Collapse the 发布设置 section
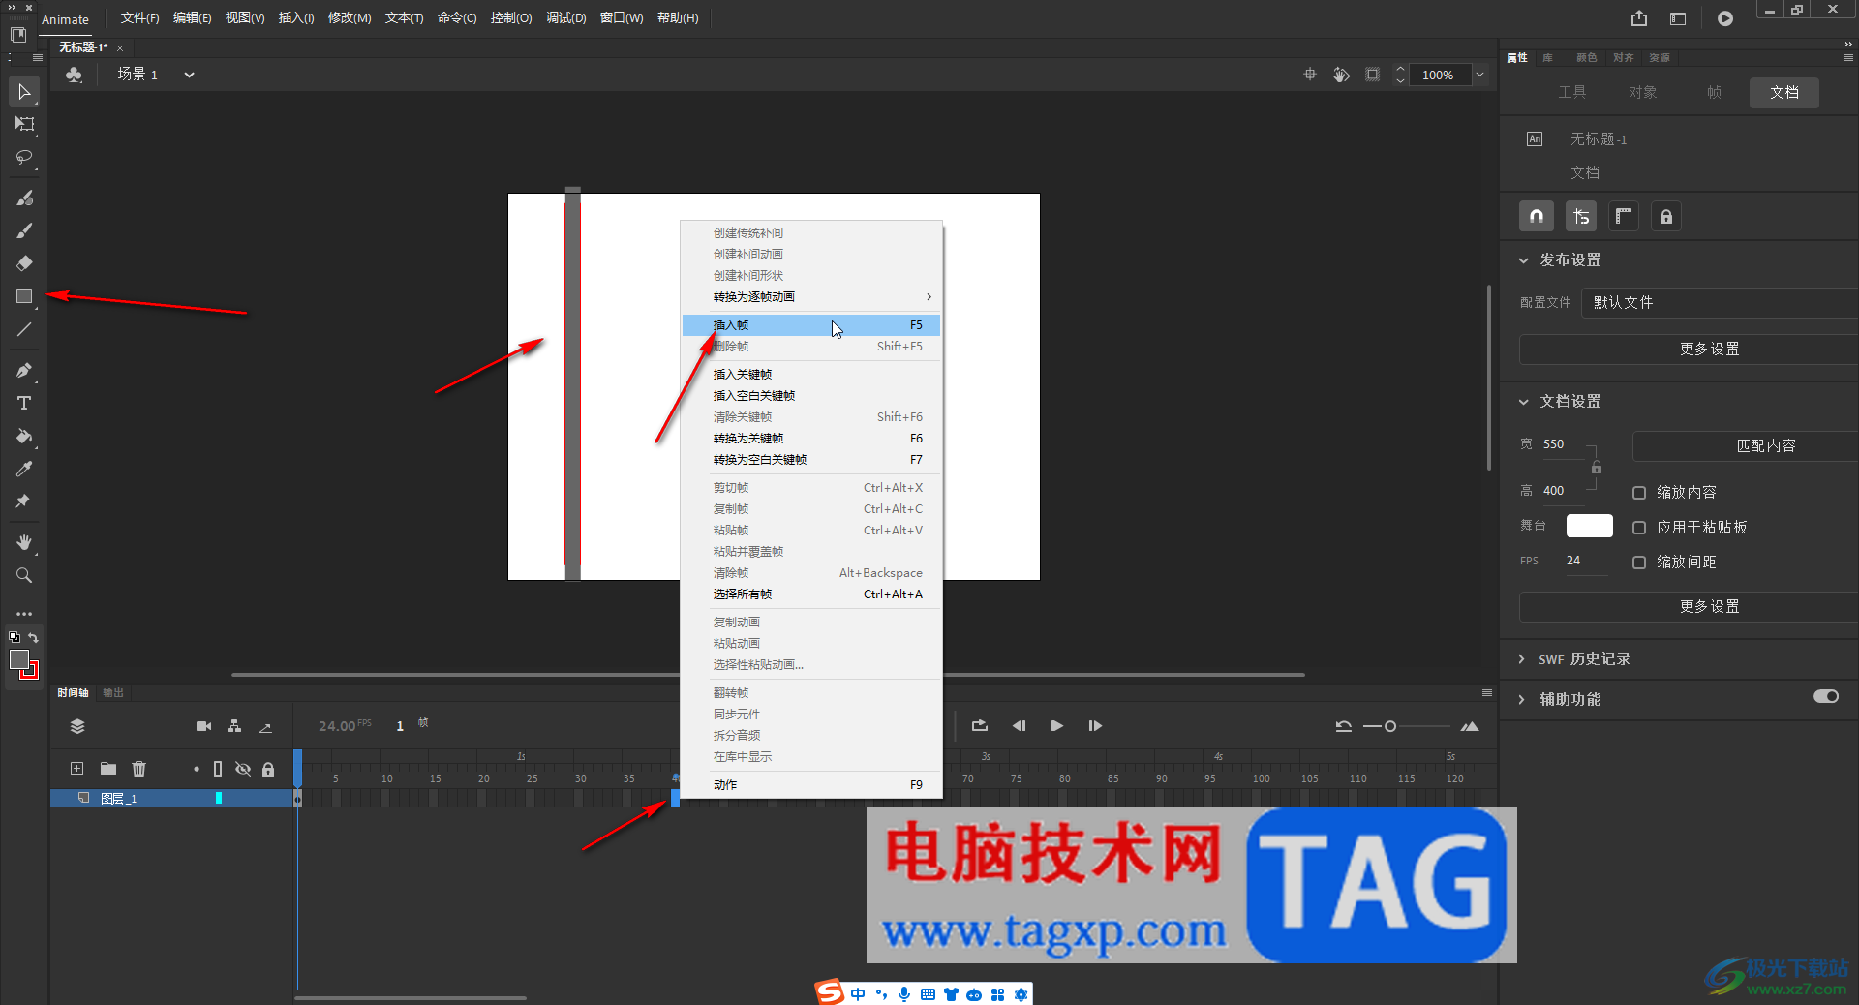 click(1524, 260)
